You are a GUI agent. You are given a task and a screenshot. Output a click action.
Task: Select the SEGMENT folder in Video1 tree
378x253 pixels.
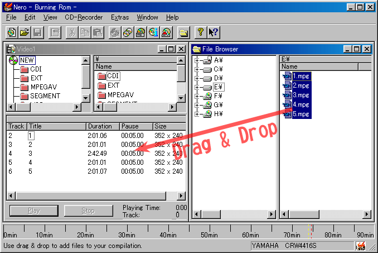pos(45,96)
